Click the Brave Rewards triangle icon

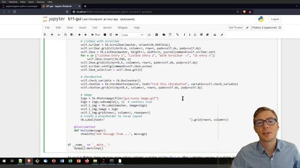[250, 12]
